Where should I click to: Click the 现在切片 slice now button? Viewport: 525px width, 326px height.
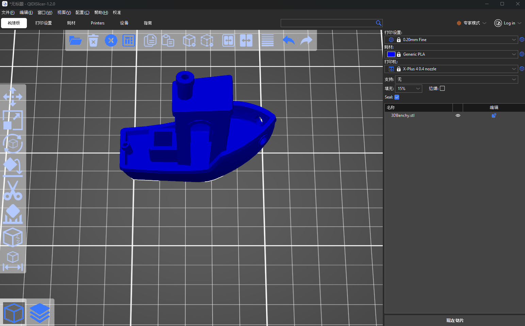pos(455,320)
